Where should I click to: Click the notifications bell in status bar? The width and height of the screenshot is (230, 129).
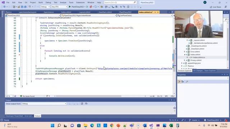click(x=226, y=120)
